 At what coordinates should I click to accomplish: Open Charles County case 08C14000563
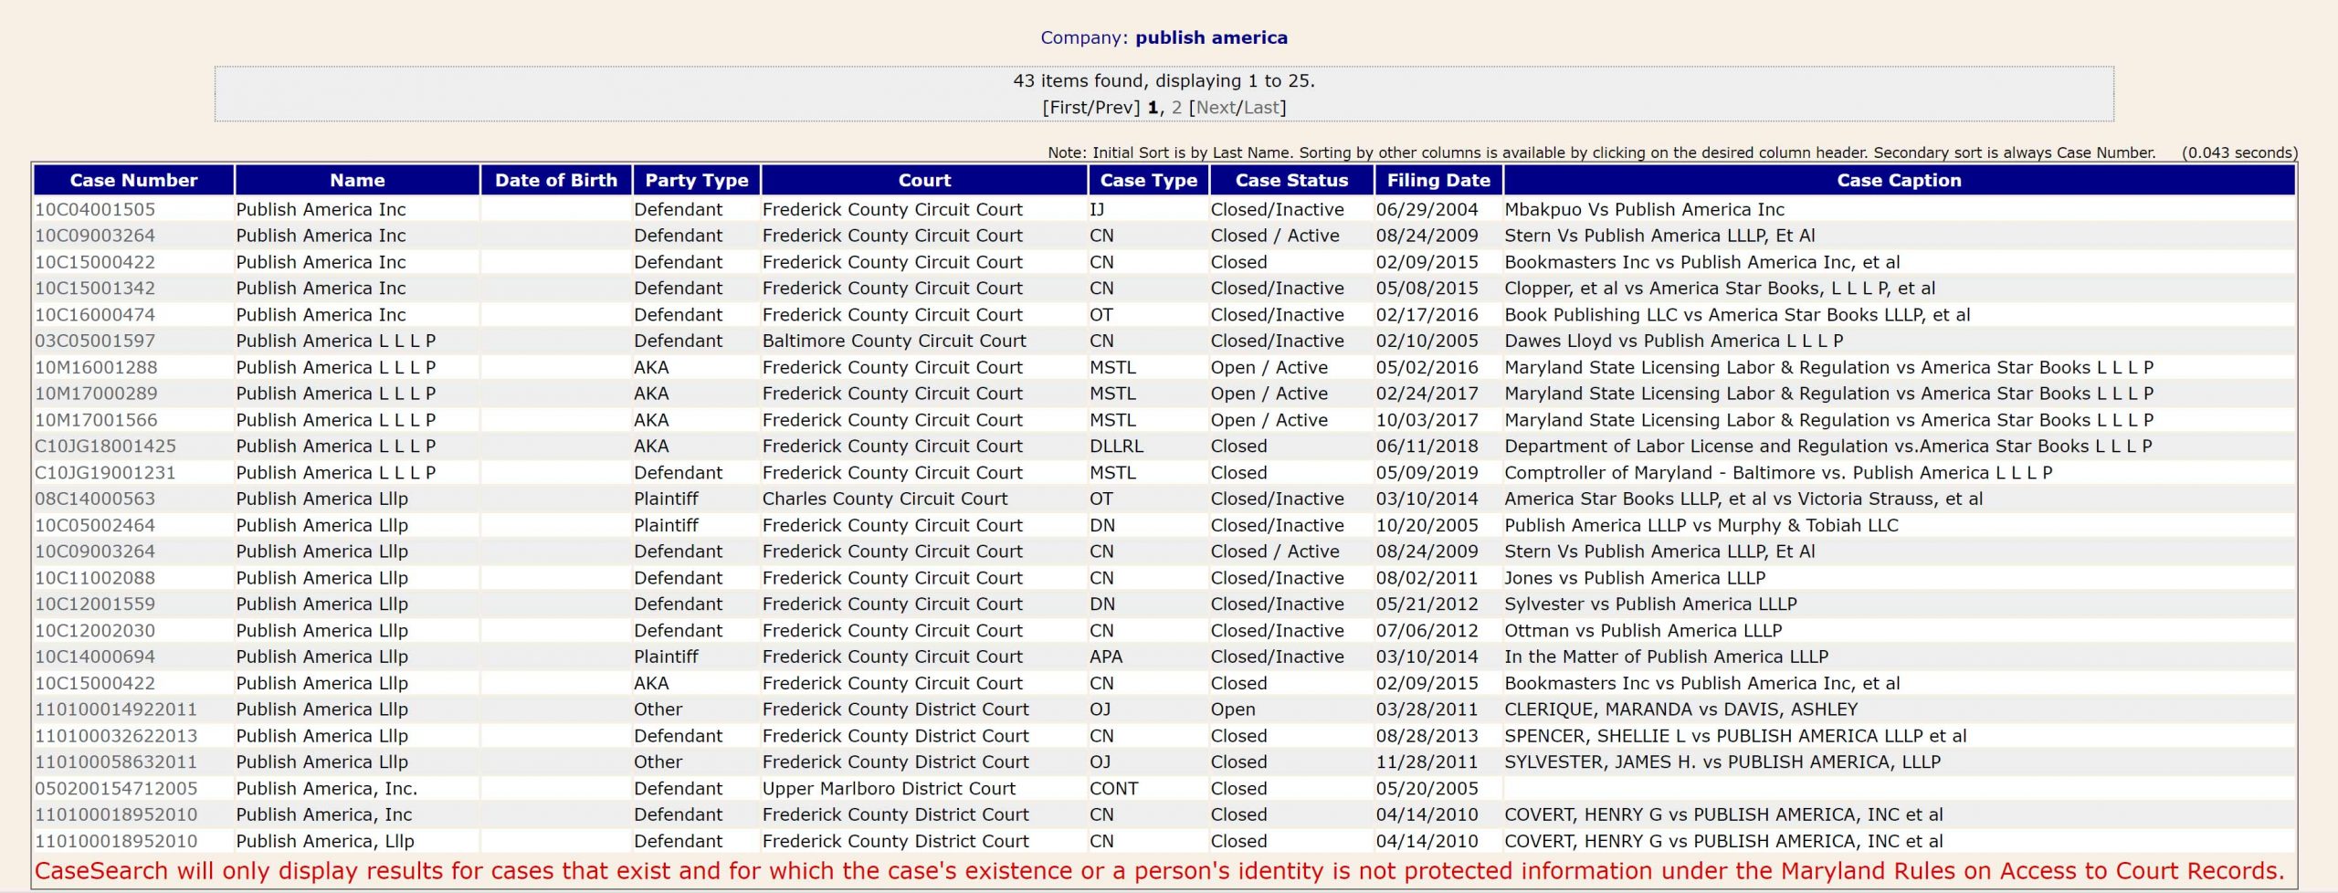point(95,499)
